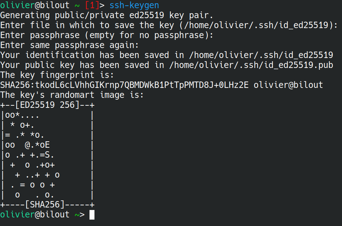The image size is (342, 226).
Task: Click 'Enter passphrase (empty for no passphrase):' line
Action: pos(107,35)
